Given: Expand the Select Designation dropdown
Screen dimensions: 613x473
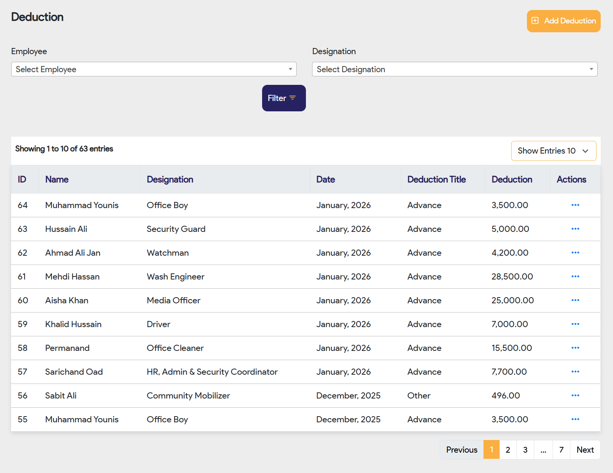Looking at the screenshot, I should pos(454,69).
